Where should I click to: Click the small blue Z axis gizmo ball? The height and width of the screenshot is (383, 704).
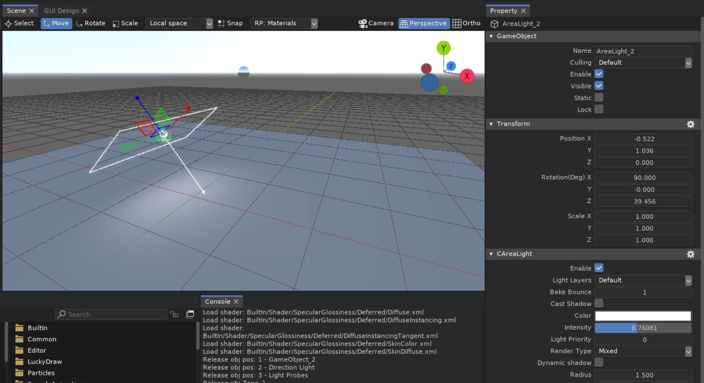tap(451, 66)
